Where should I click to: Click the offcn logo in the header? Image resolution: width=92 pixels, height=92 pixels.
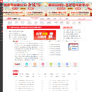coord(9,18)
